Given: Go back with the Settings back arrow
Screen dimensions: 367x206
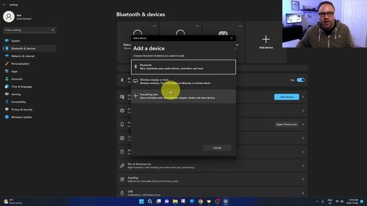Looking at the screenshot, I should (x=5, y=5).
